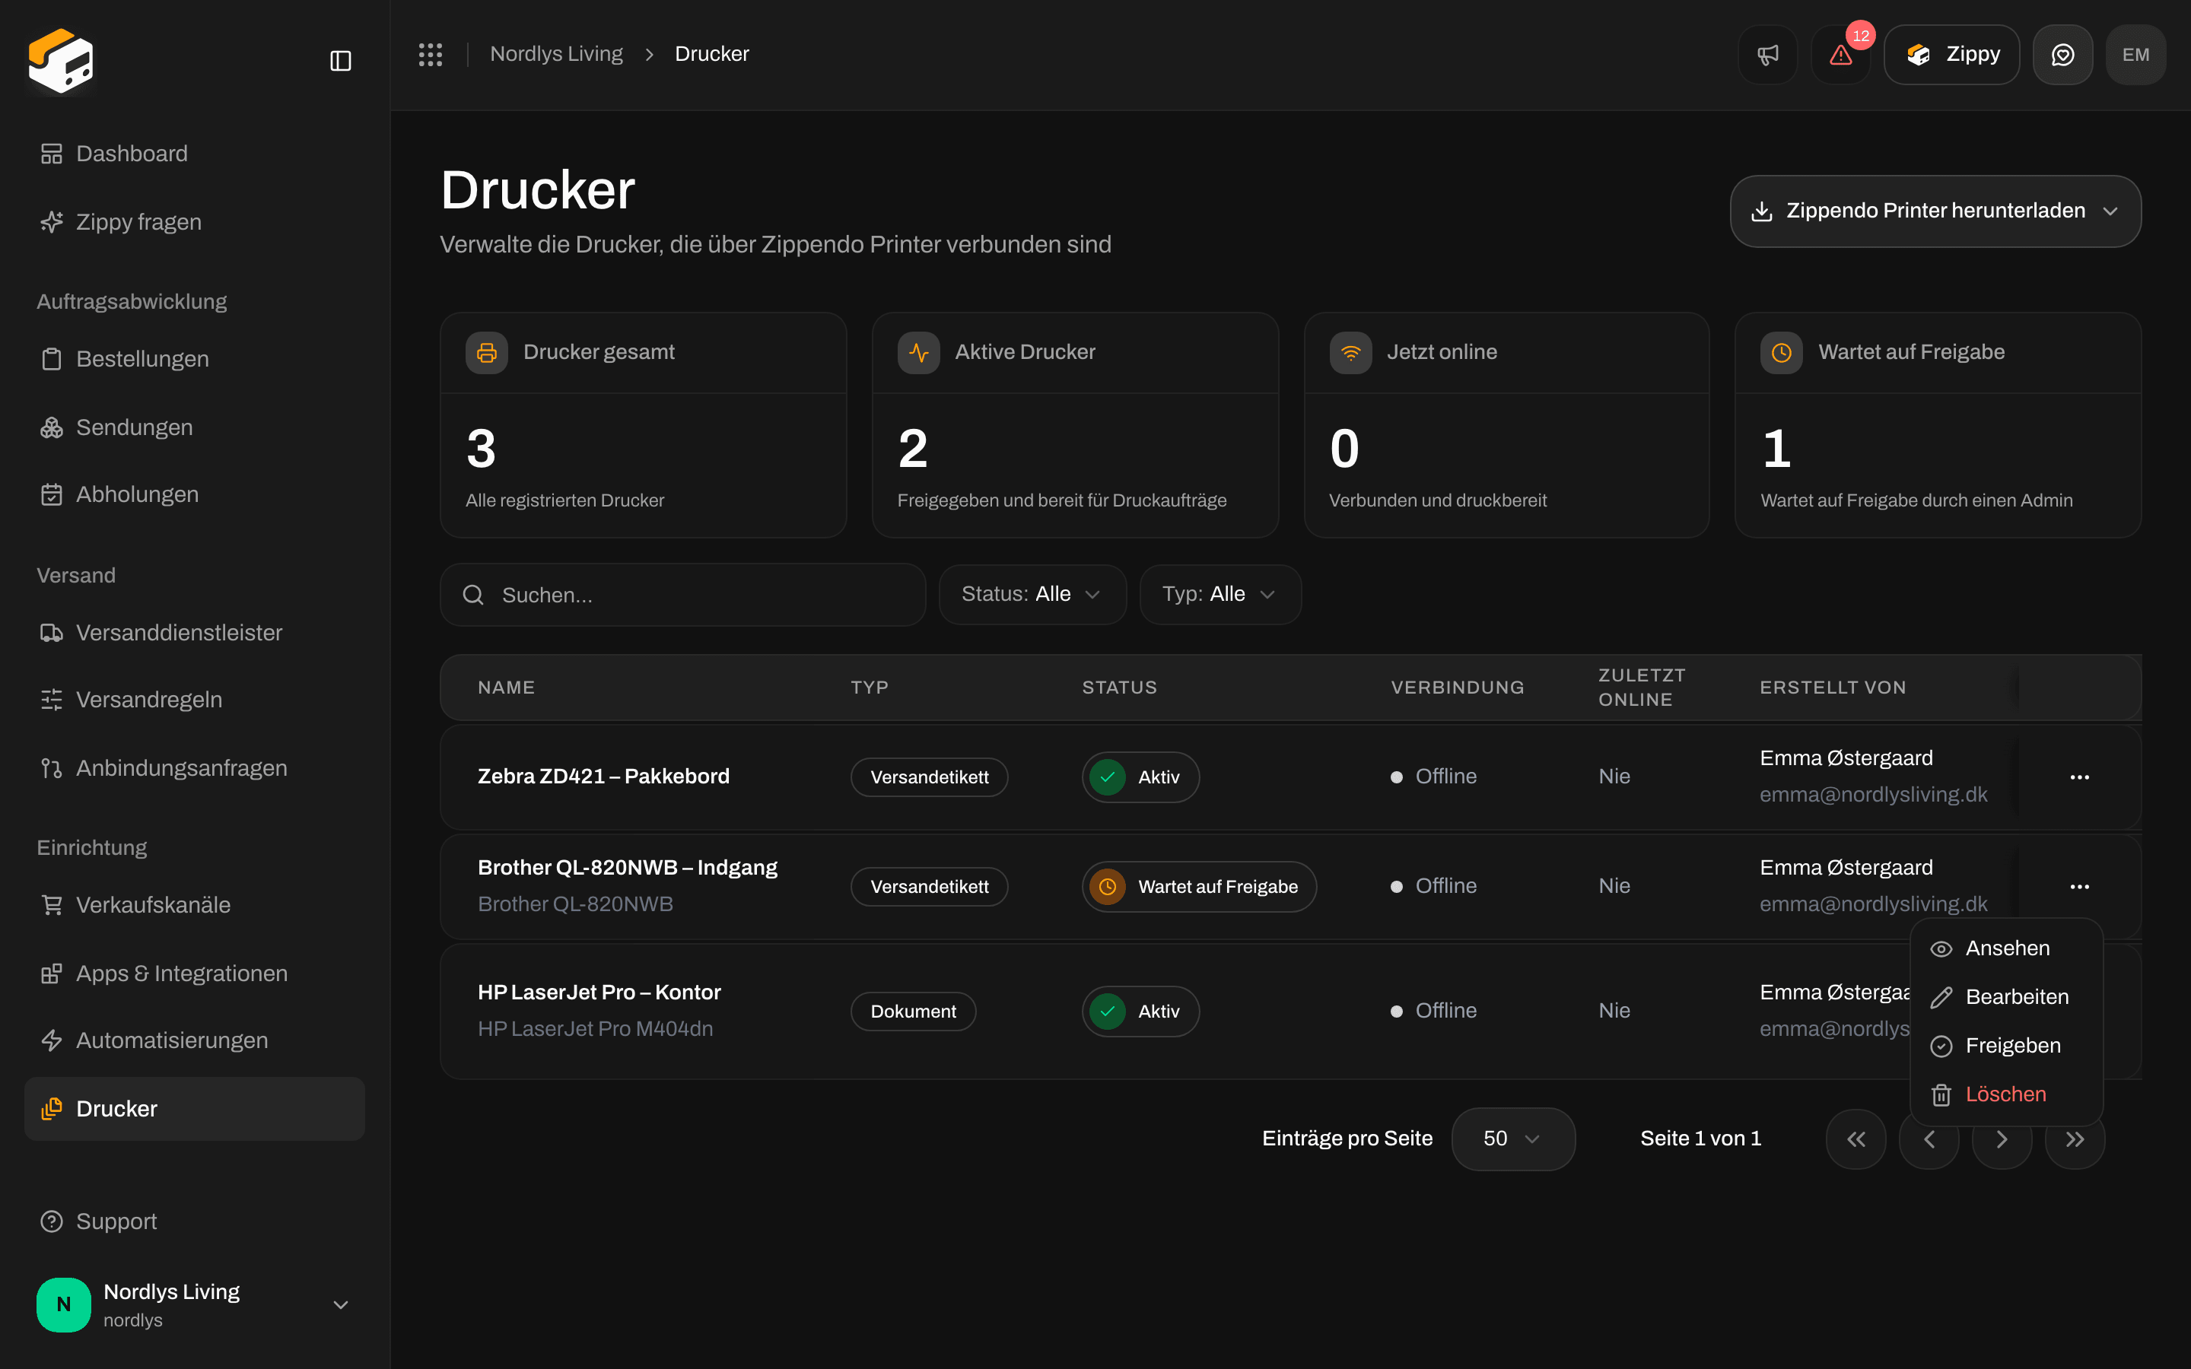
Task: Click the Dokument type tag
Action: (913, 1012)
